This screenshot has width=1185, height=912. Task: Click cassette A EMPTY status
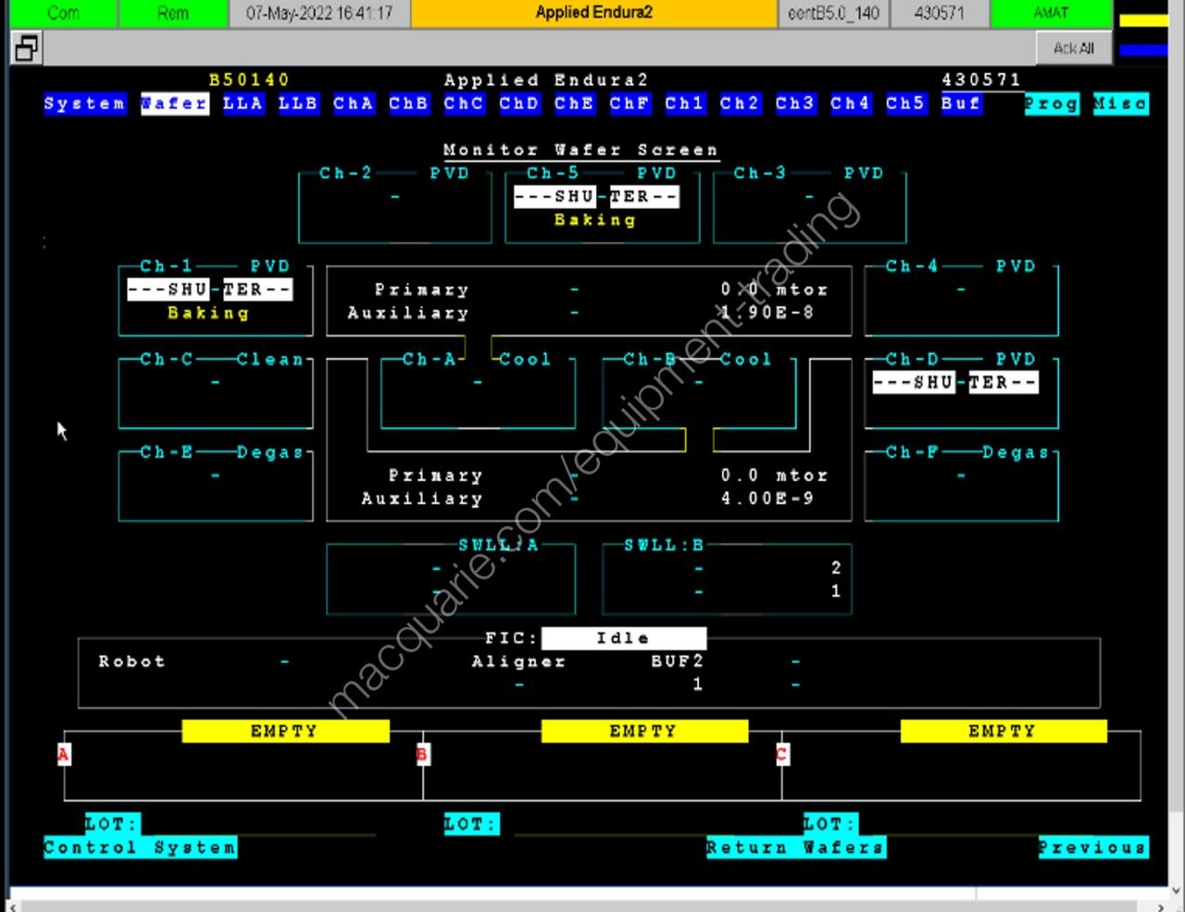click(x=285, y=731)
